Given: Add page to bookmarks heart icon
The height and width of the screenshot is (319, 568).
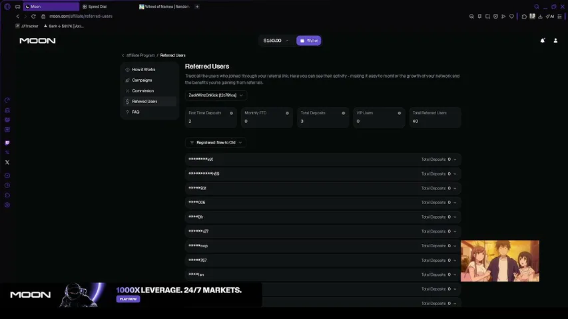Looking at the screenshot, I should tap(511, 16).
